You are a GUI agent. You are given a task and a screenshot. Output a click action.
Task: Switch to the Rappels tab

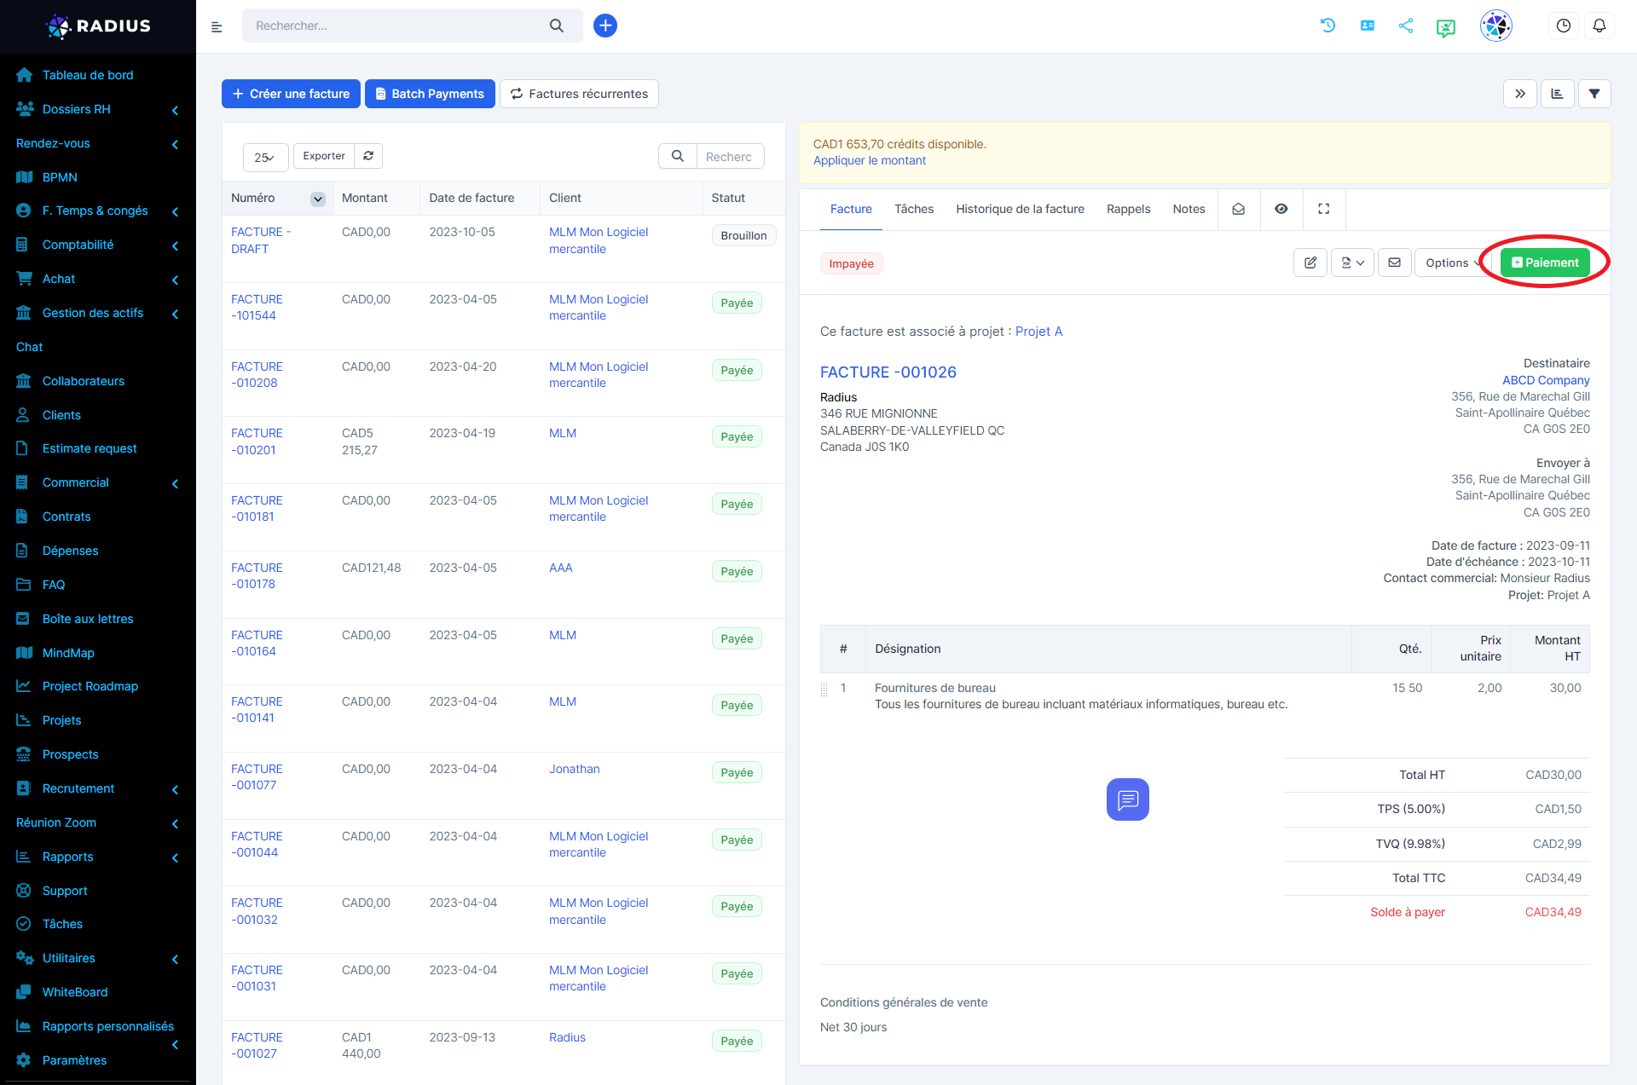click(1128, 209)
